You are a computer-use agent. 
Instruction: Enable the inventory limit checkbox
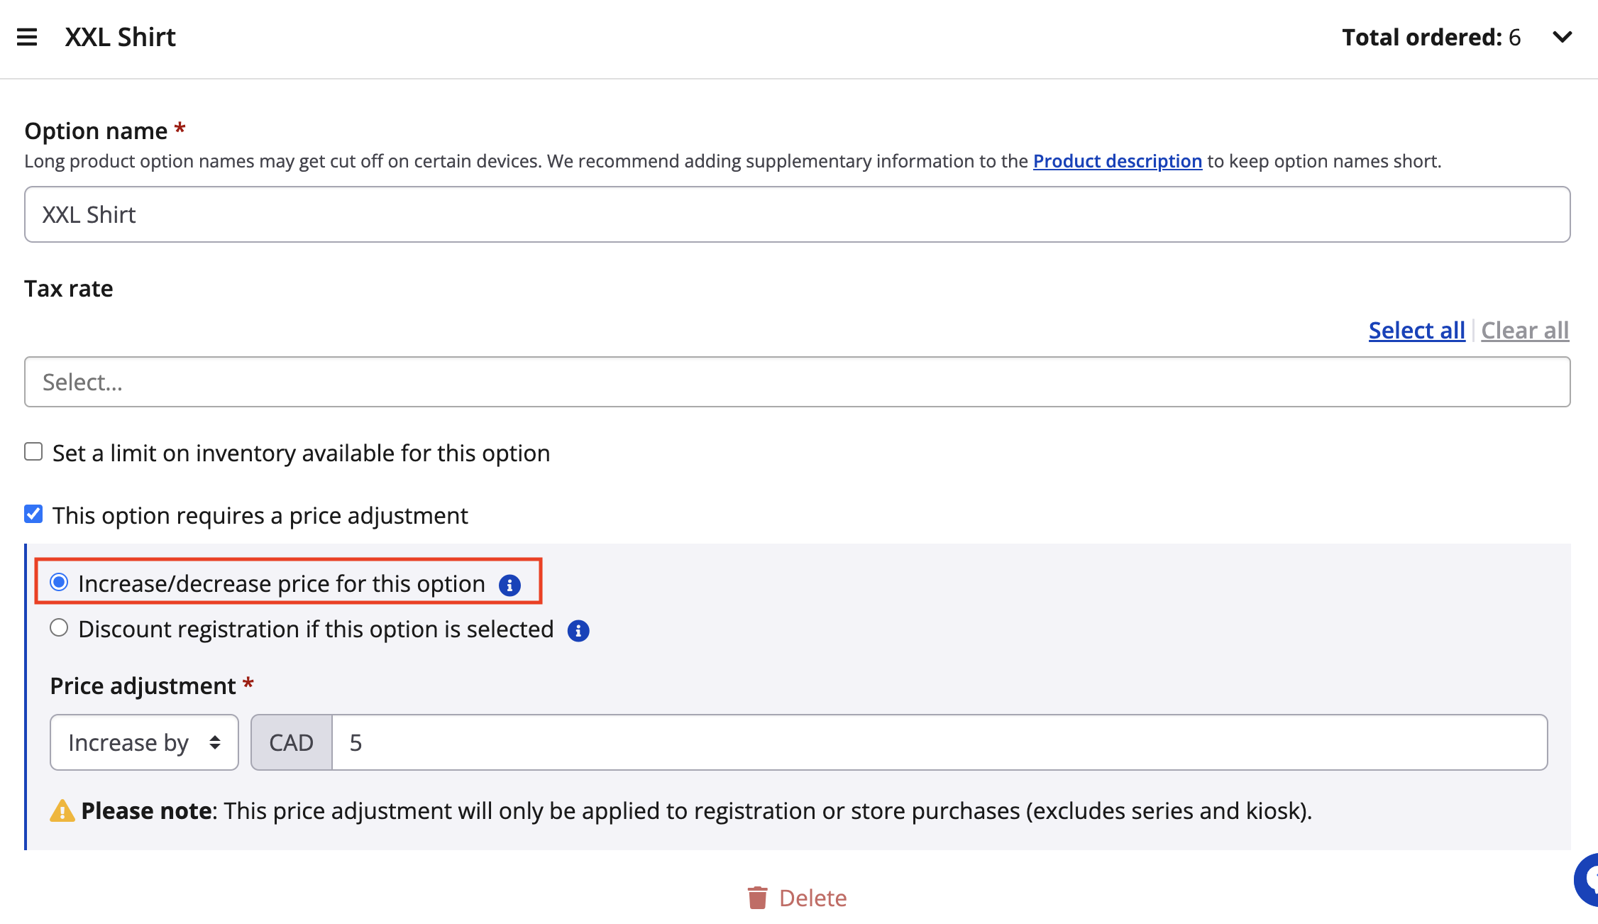click(x=33, y=452)
